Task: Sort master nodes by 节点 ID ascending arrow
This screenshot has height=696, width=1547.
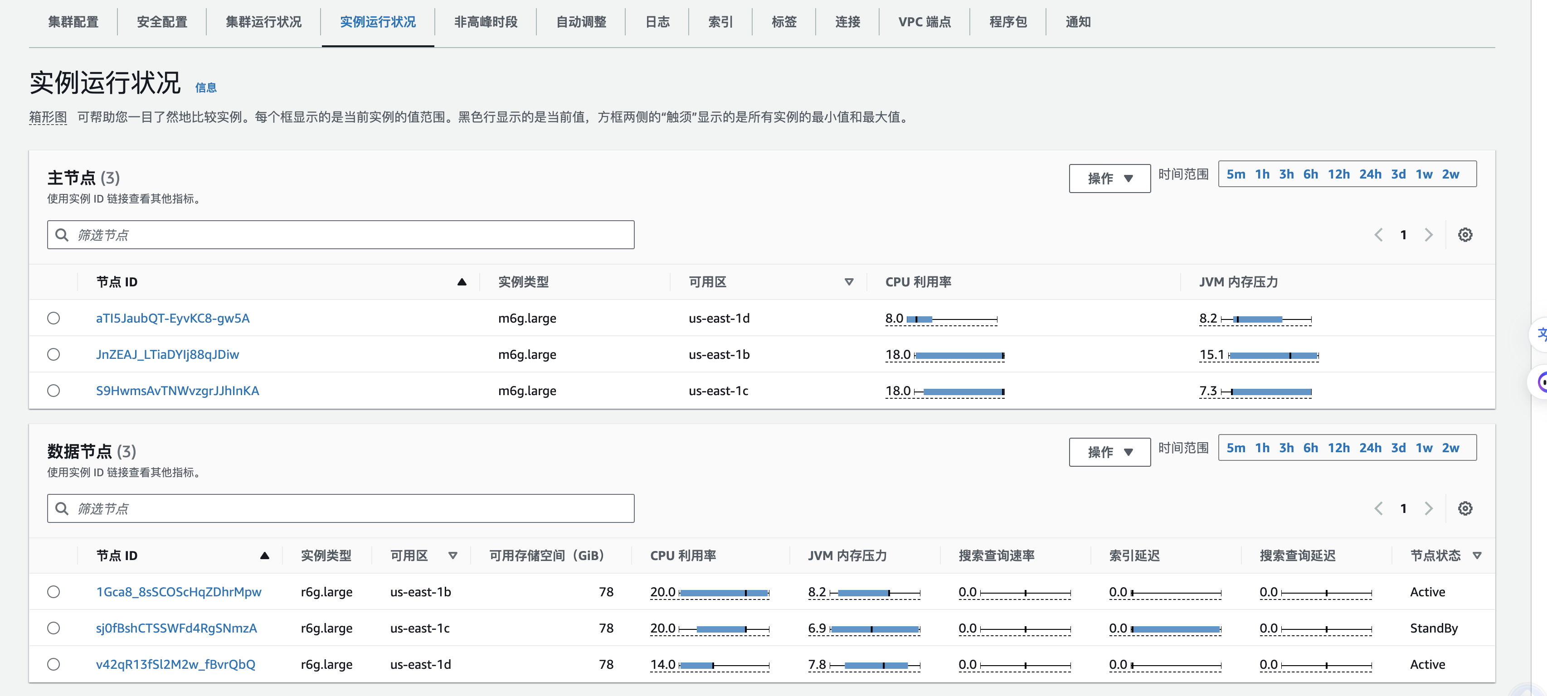Action: [462, 281]
